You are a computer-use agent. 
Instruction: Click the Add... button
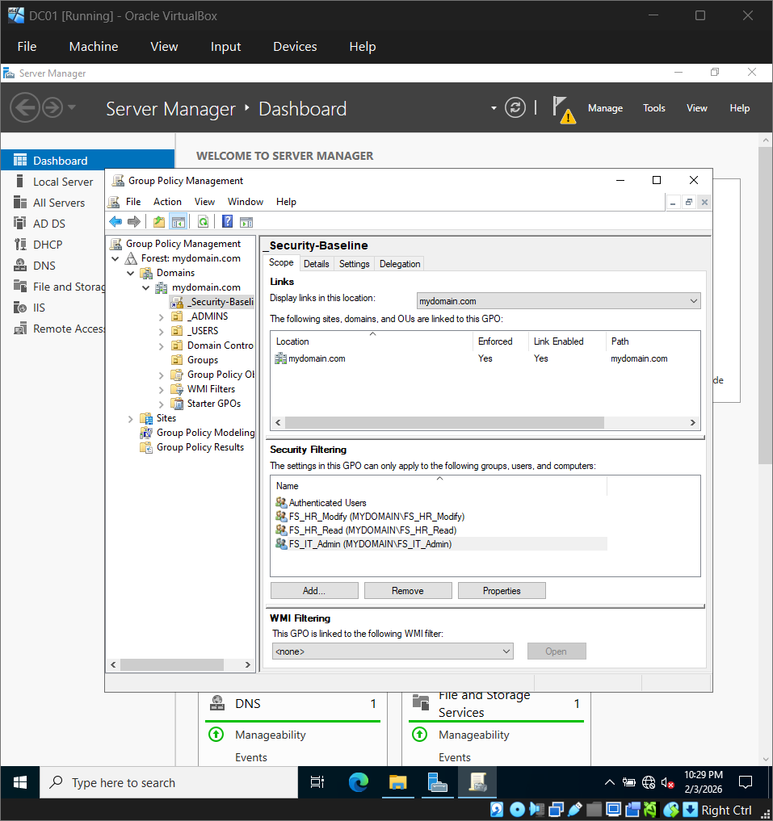coord(314,591)
